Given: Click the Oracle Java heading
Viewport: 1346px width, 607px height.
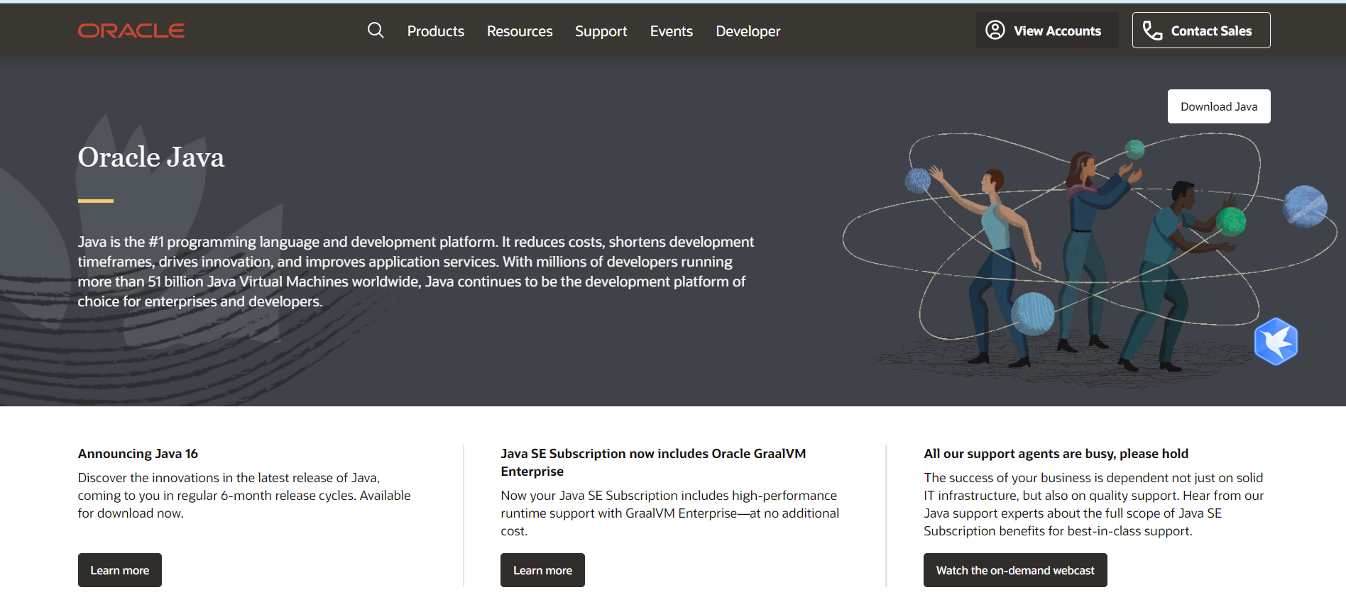Looking at the screenshot, I should 151,157.
